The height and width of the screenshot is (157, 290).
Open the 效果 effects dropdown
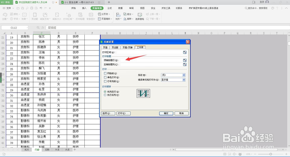(24, 16)
